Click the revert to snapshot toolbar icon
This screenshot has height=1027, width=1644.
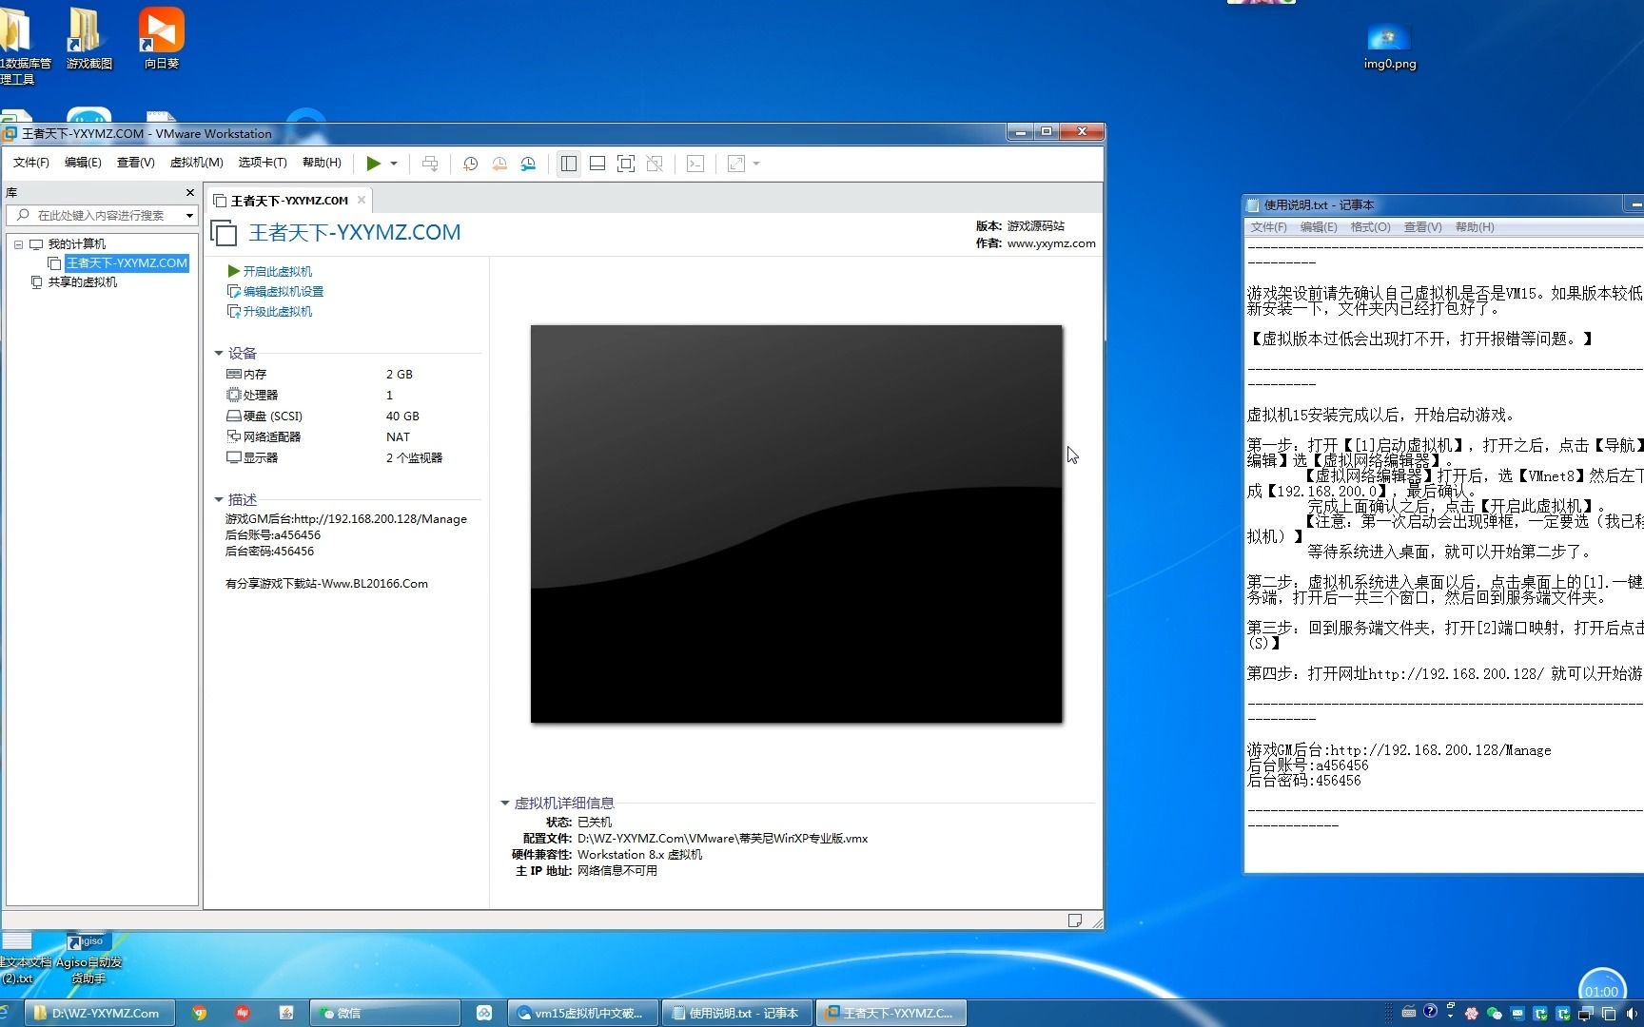pos(499,164)
